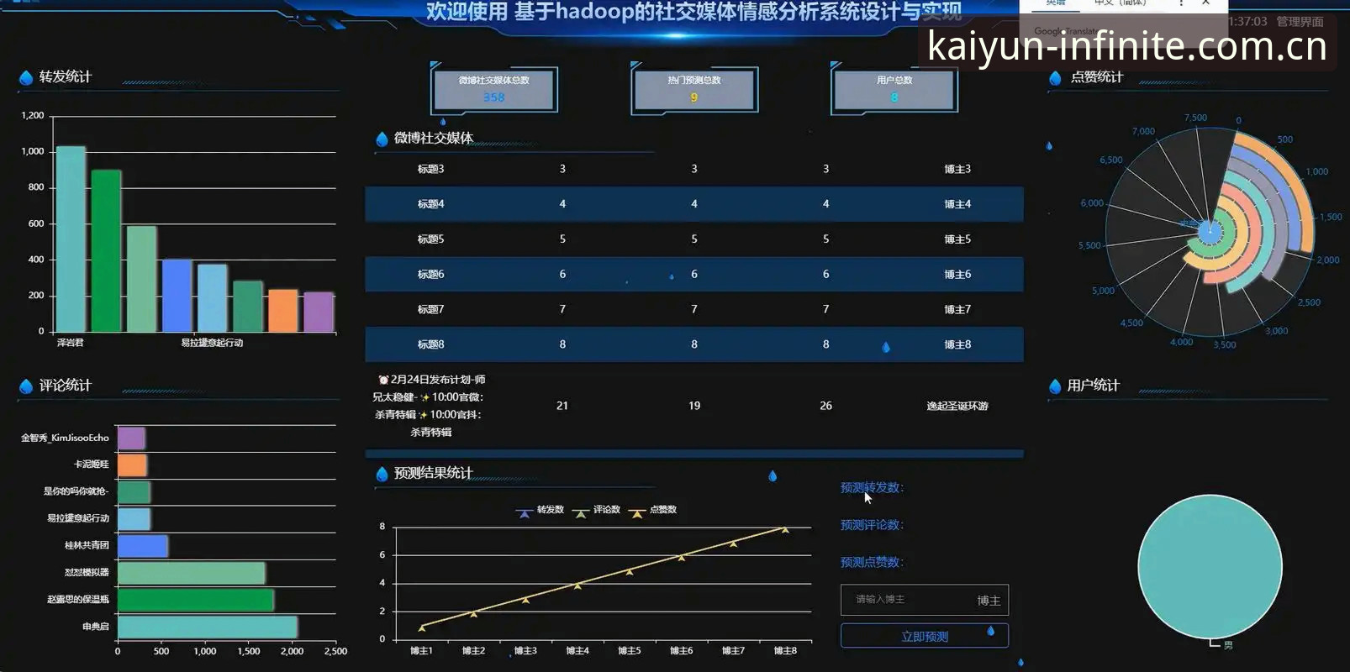Image resolution: width=1350 pixels, height=672 pixels.
Task: Select the 标题3 cell in the table
Action: [430, 169]
